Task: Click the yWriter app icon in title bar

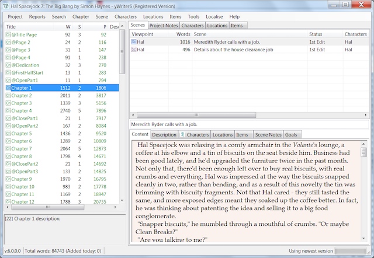Action: point(6,6)
